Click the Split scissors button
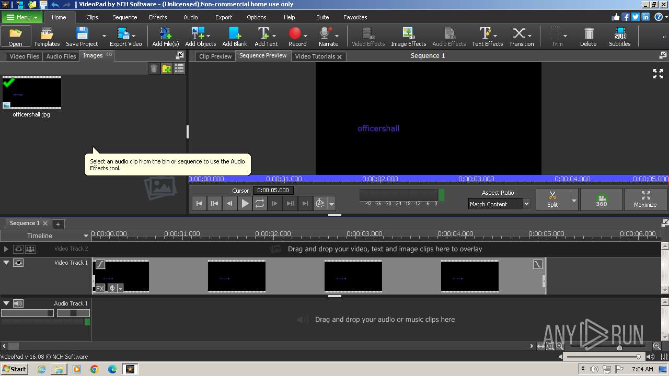The width and height of the screenshot is (669, 376). click(x=552, y=199)
